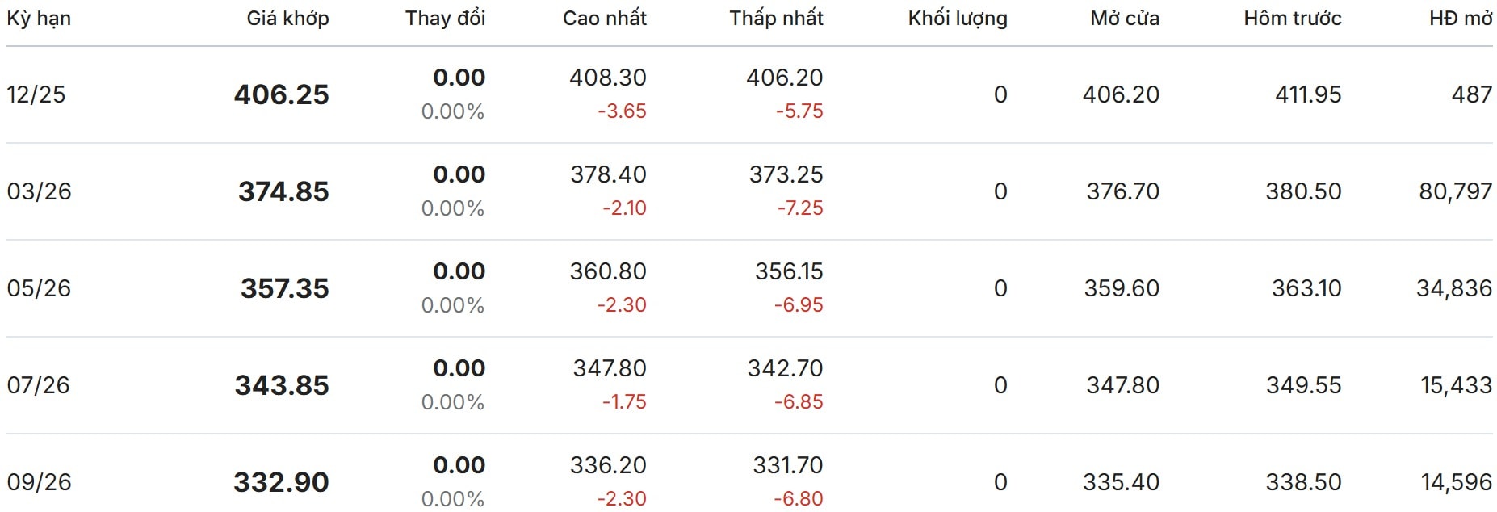The height and width of the screenshot is (512, 1497).
Task: Click the 406.25 matched price
Action: [x=281, y=94]
